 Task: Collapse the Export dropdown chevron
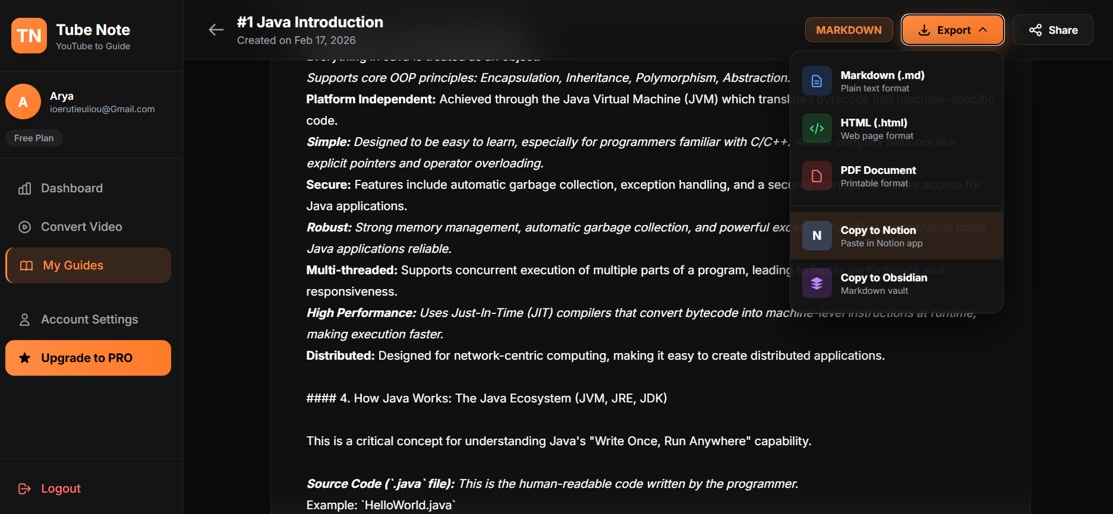click(x=983, y=30)
